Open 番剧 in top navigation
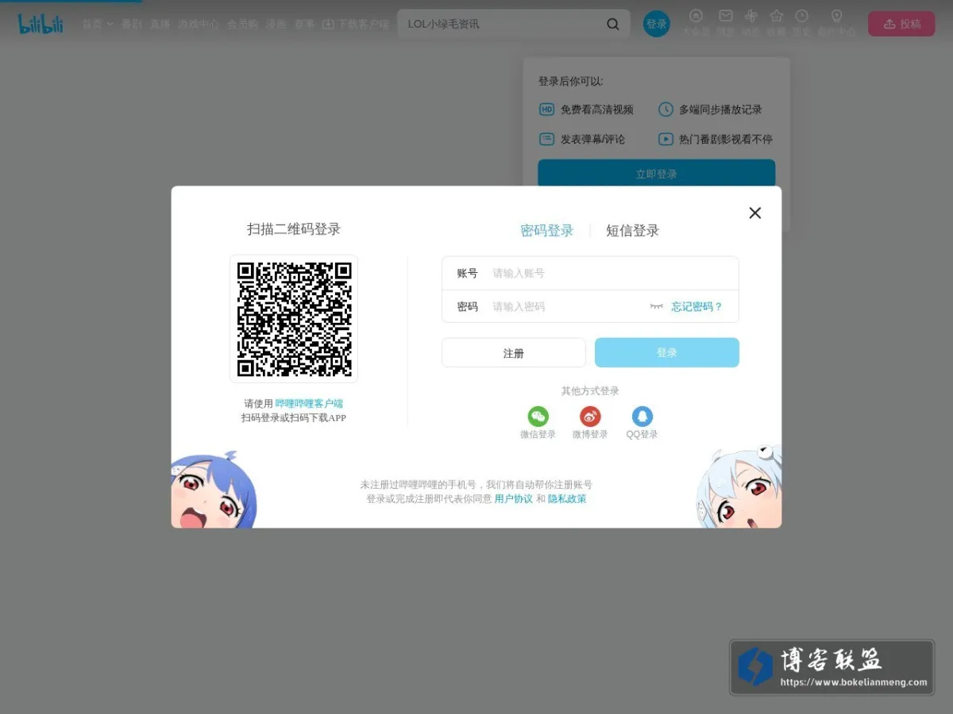This screenshot has height=714, width=953. tap(131, 25)
